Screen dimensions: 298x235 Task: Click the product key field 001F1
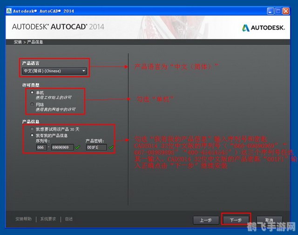[96, 147]
